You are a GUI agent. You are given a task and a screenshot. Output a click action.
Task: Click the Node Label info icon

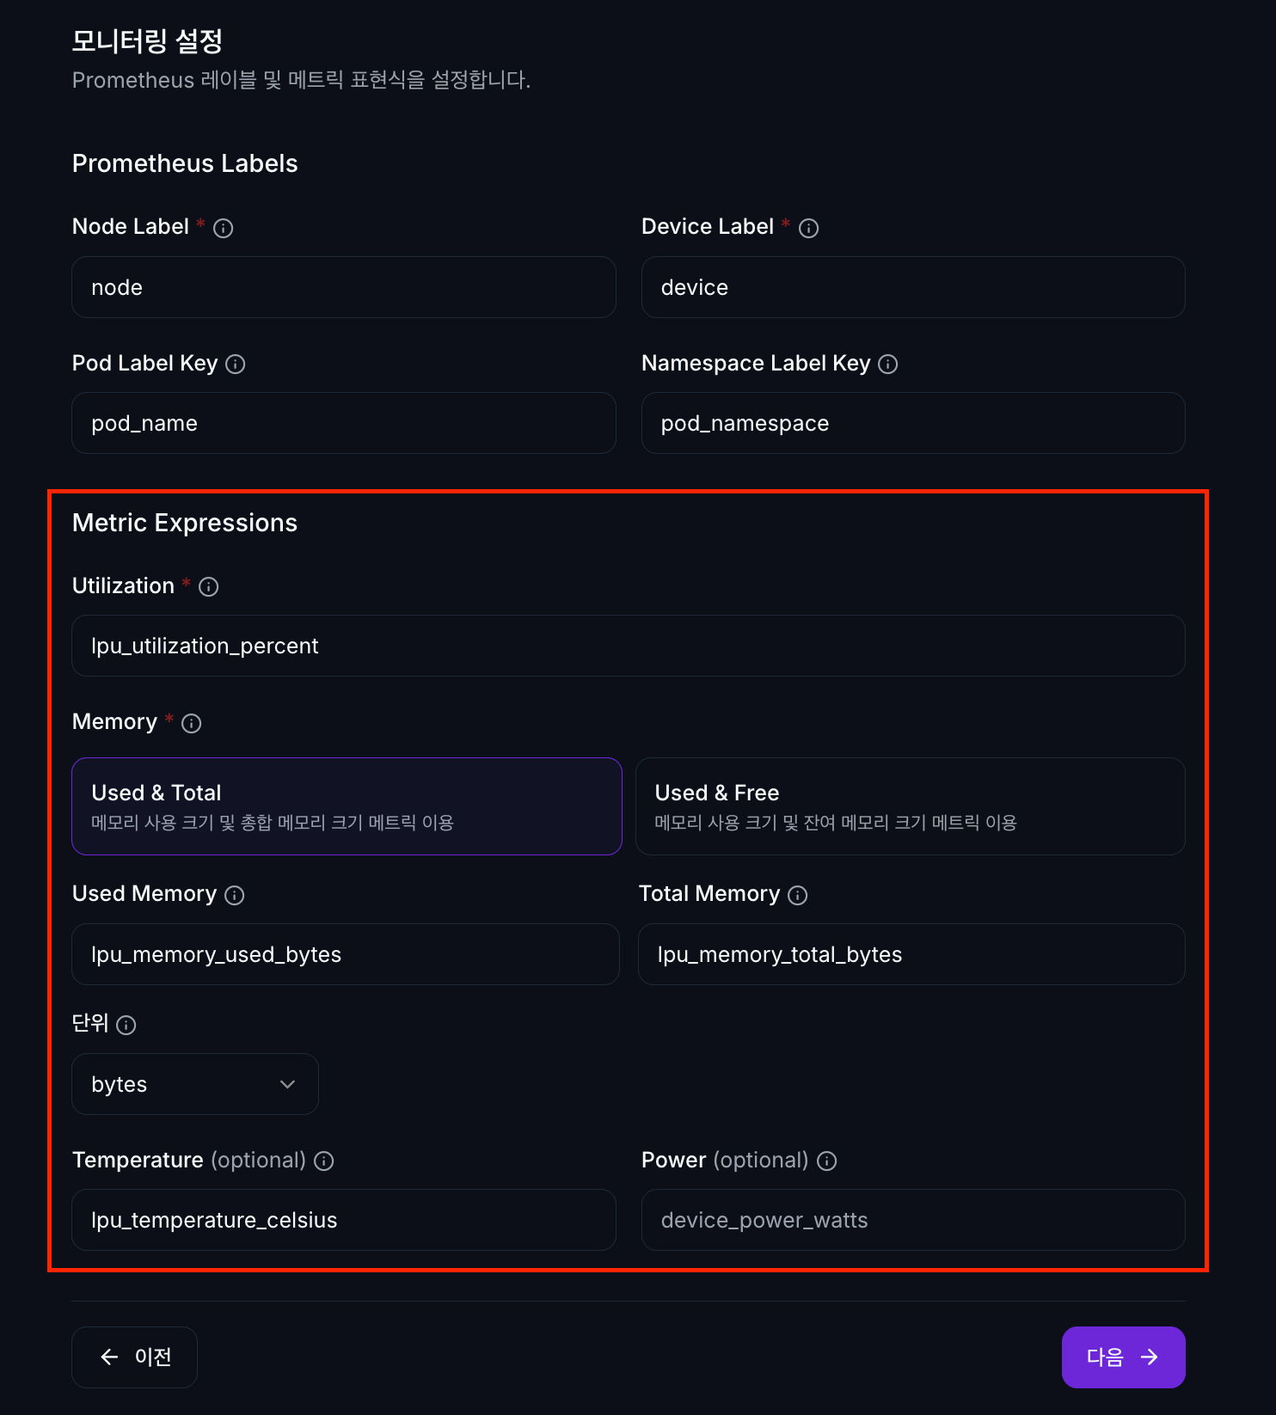[223, 228]
